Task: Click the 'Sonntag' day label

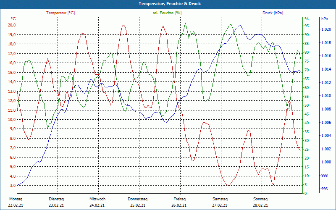Action: tap(260, 199)
